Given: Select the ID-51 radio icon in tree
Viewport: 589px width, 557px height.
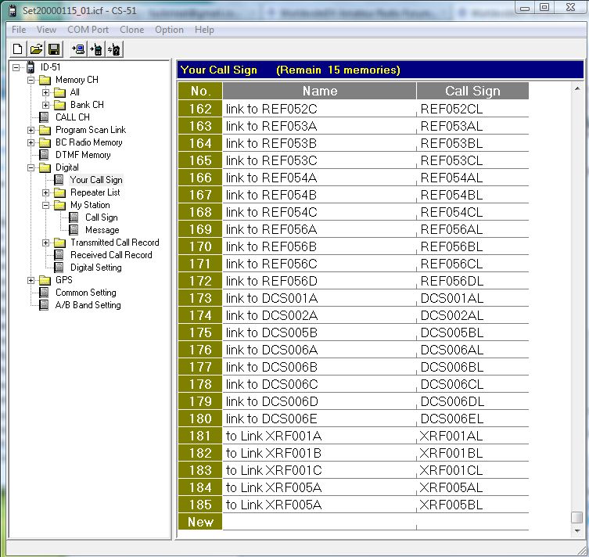Looking at the screenshot, I should pyautogui.click(x=31, y=67).
